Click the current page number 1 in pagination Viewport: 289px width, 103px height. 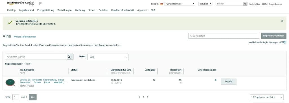143,97
